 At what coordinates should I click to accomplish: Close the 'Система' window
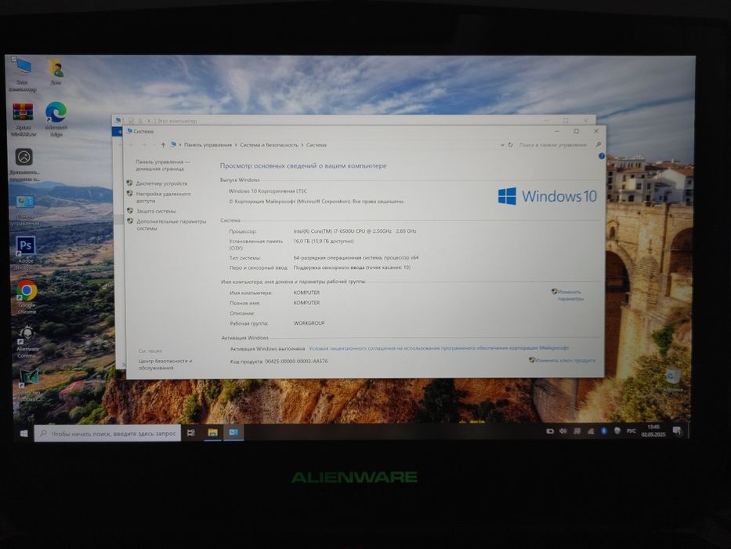point(595,132)
